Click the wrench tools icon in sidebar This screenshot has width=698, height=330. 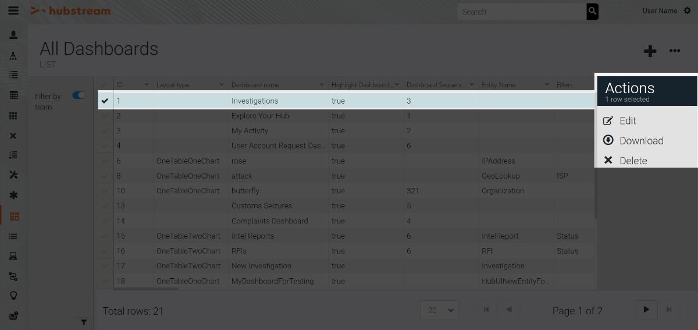click(14, 175)
